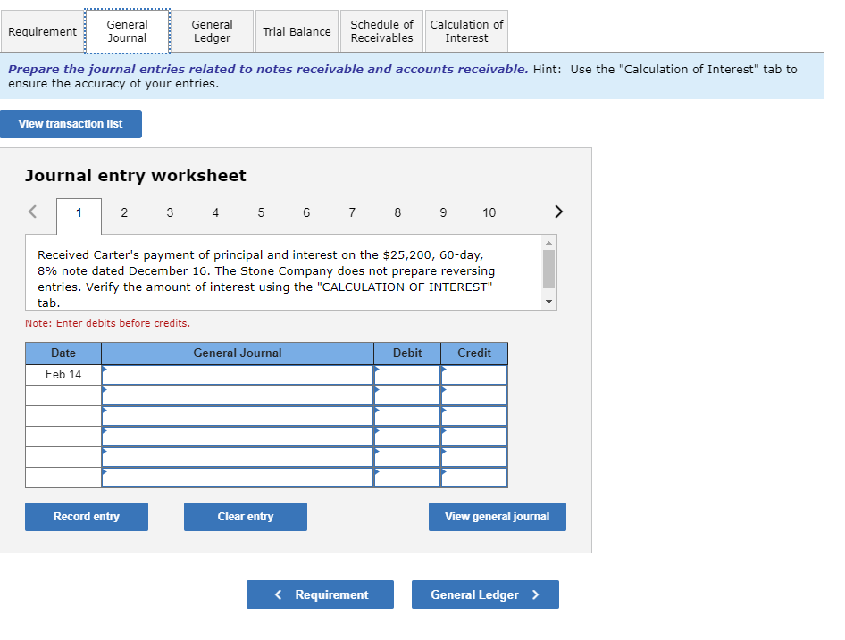Screen dimensions: 845x640
Task: Select journal entry 9
Action: point(443,212)
